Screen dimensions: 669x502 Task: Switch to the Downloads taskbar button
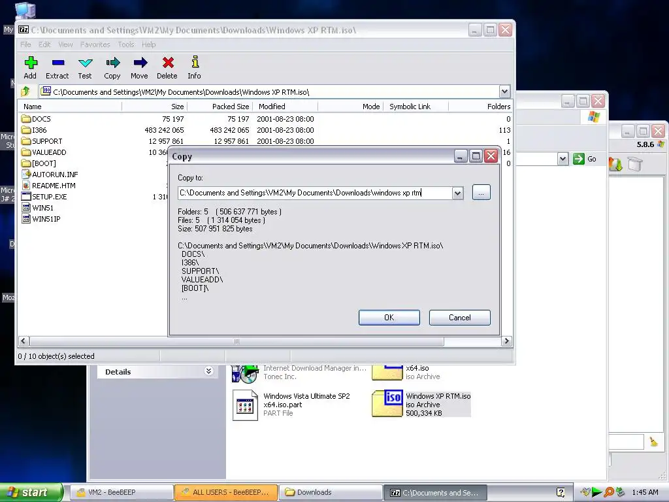click(331, 492)
